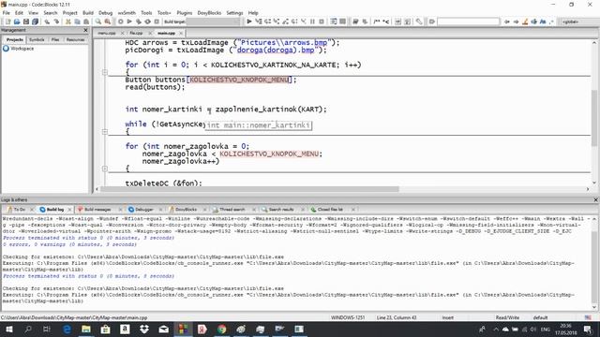The height and width of the screenshot is (337, 600).
Task: Close the main.cpp editor tab
Action: pos(181,34)
